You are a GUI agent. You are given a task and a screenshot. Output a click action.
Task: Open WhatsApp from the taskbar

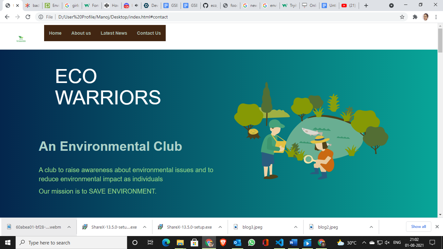[251, 243]
